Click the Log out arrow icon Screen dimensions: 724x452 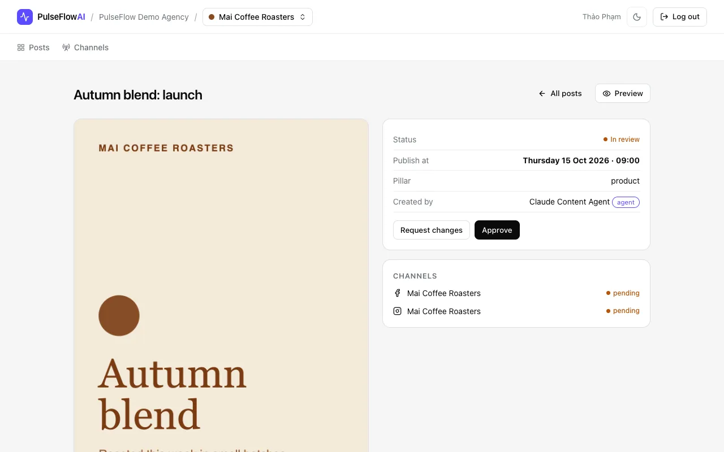[664, 17]
